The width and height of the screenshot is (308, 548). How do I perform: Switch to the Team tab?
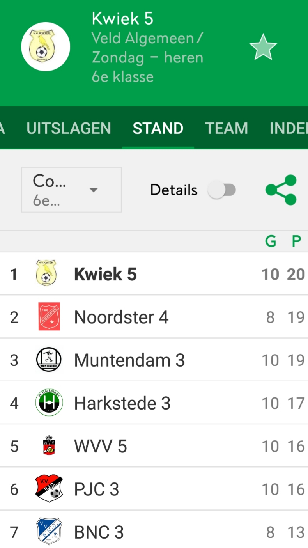coord(227,128)
